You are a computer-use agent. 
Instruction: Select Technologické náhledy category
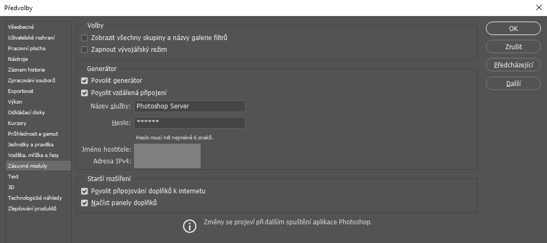point(35,198)
